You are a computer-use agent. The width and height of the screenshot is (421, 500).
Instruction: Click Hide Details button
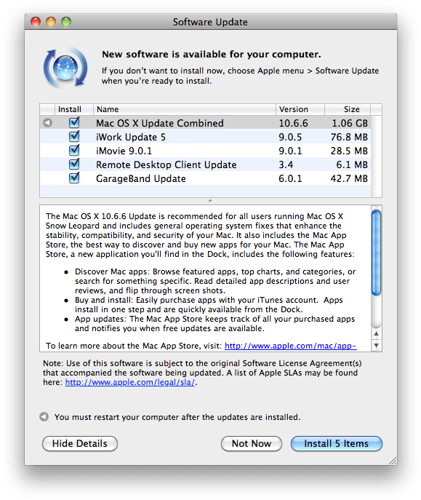pos(80,443)
